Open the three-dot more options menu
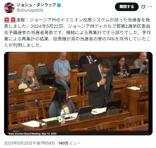The height and width of the screenshot is (148, 156). click(x=150, y=7)
